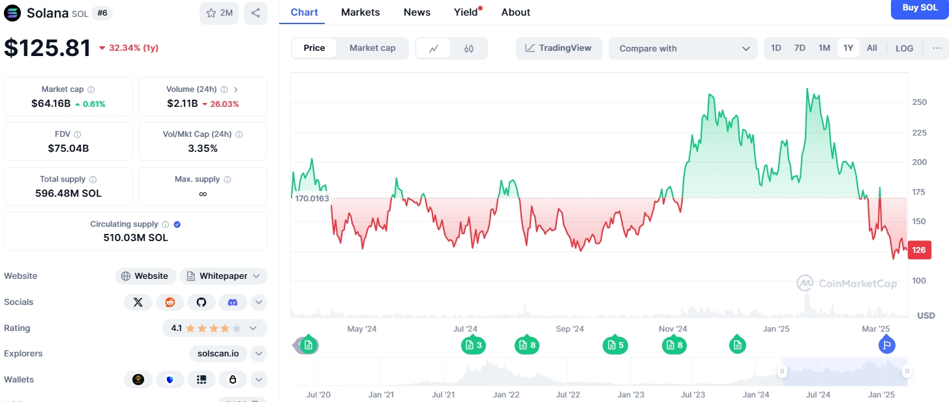Show Market cap info tooltip icon
Viewport: 949px width, 402px height.
click(x=91, y=89)
